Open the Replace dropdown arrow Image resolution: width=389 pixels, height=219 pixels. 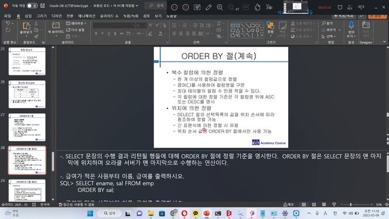pyautogui.click(x=339, y=30)
